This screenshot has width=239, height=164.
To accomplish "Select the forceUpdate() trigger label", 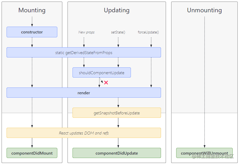I will pos(148,32).
